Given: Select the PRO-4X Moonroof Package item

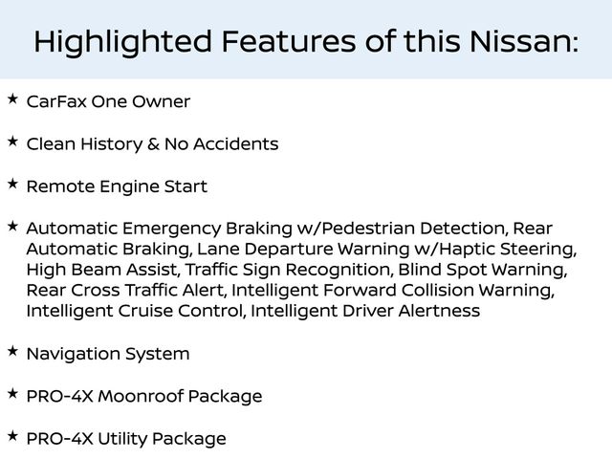Looking at the screenshot, I should pos(143,396).
